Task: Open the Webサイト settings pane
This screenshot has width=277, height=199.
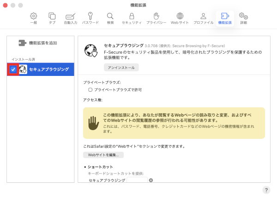Action: point(180,18)
